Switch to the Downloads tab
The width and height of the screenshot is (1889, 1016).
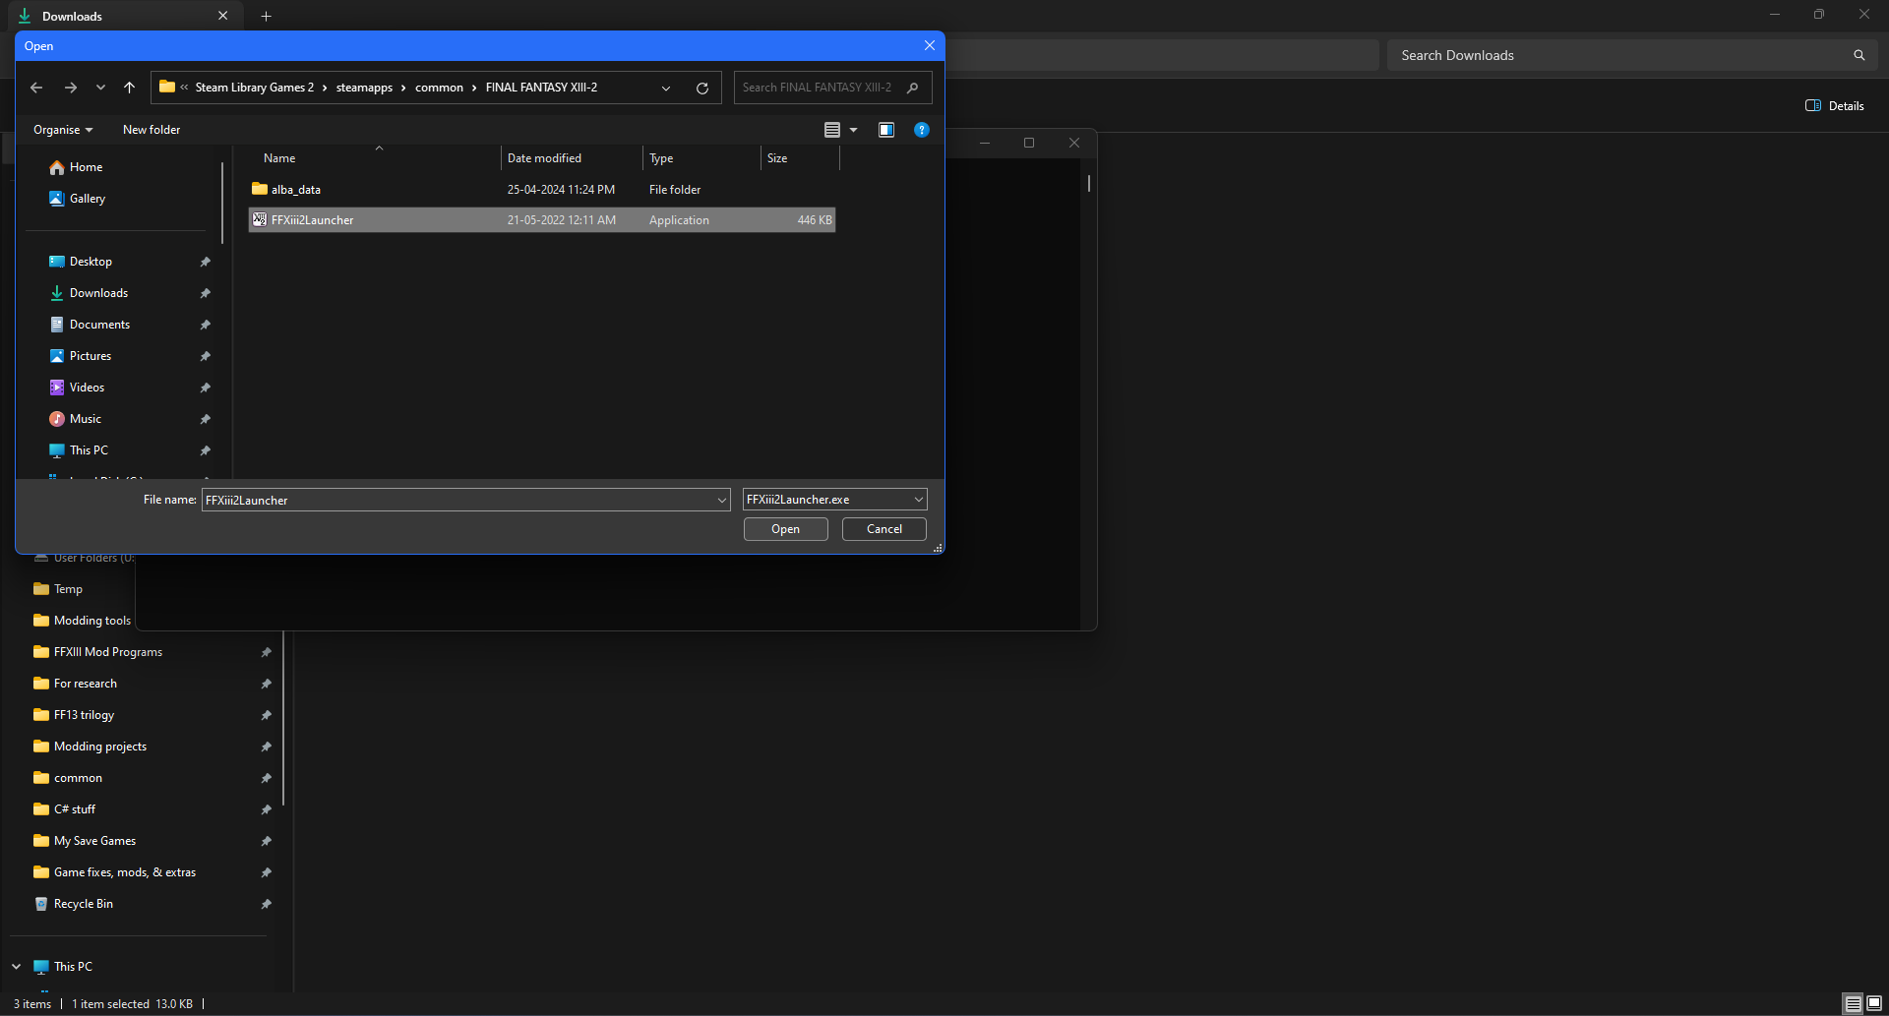123,16
